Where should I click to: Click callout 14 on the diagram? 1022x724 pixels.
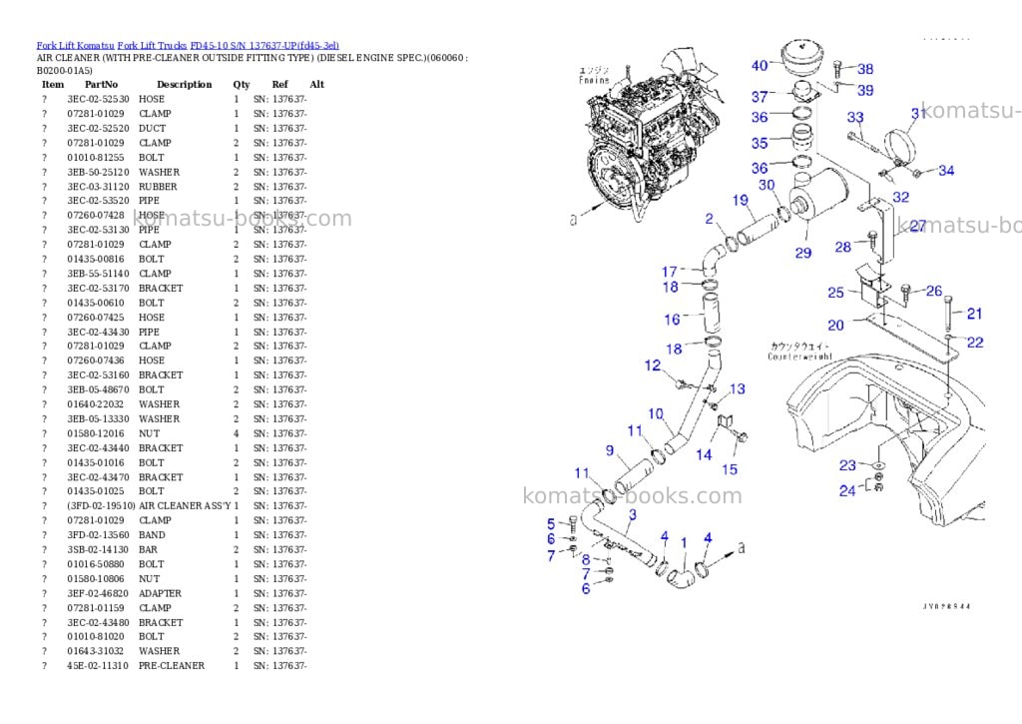coord(704,454)
